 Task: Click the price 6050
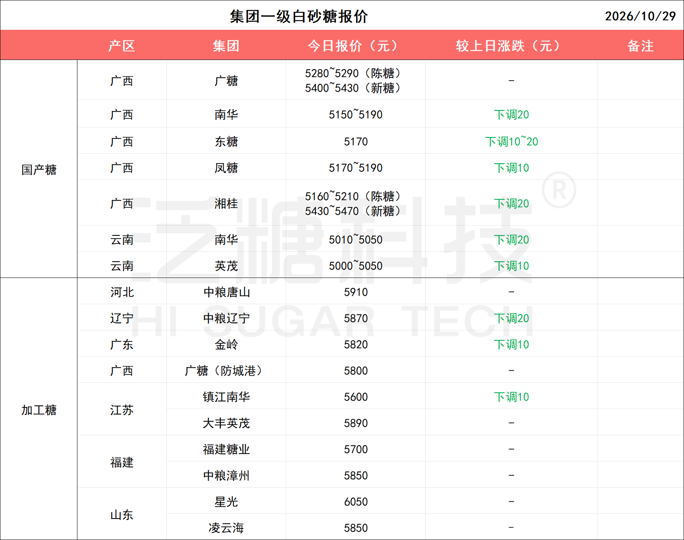(x=356, y=501)
